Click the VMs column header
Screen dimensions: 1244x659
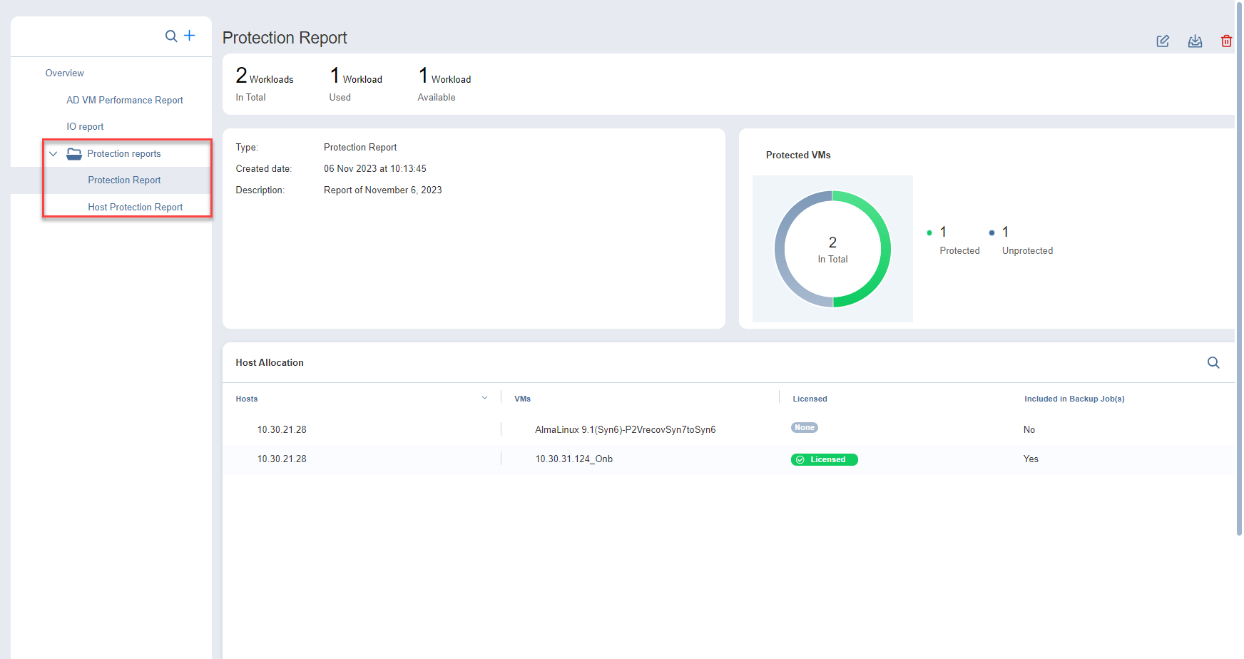523,399
